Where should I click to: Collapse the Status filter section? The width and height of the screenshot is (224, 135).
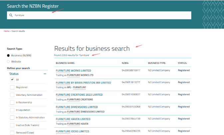pos(45,74)
